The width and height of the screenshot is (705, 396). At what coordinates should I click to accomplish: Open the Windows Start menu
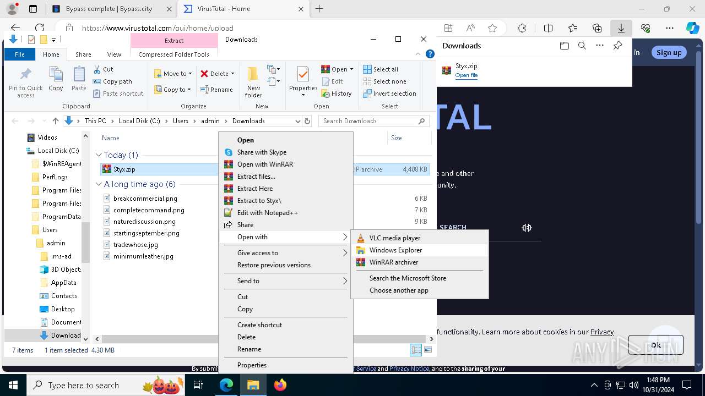pyautogui.click(x=13, y=385)
